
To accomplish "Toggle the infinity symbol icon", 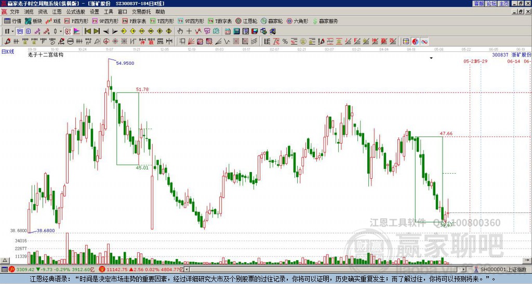I will coord(424,41).
